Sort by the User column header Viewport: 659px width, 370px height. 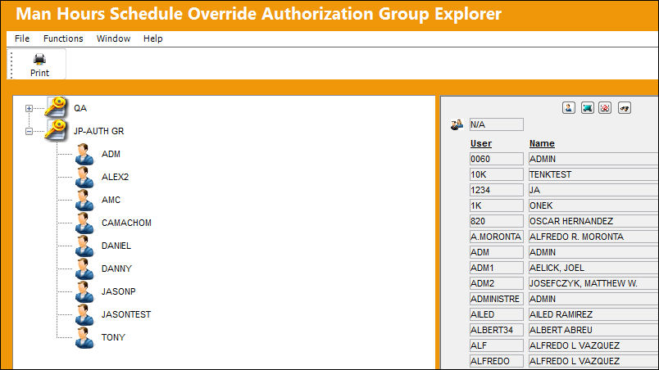click(x=481, y=143)
